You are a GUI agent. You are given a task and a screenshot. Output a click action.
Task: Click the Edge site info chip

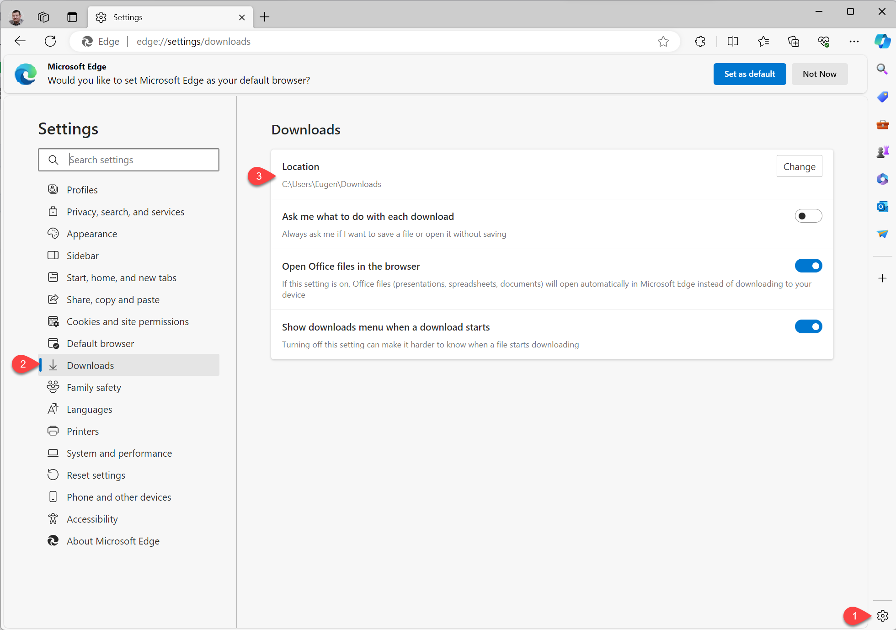click(x=101, y=42)
